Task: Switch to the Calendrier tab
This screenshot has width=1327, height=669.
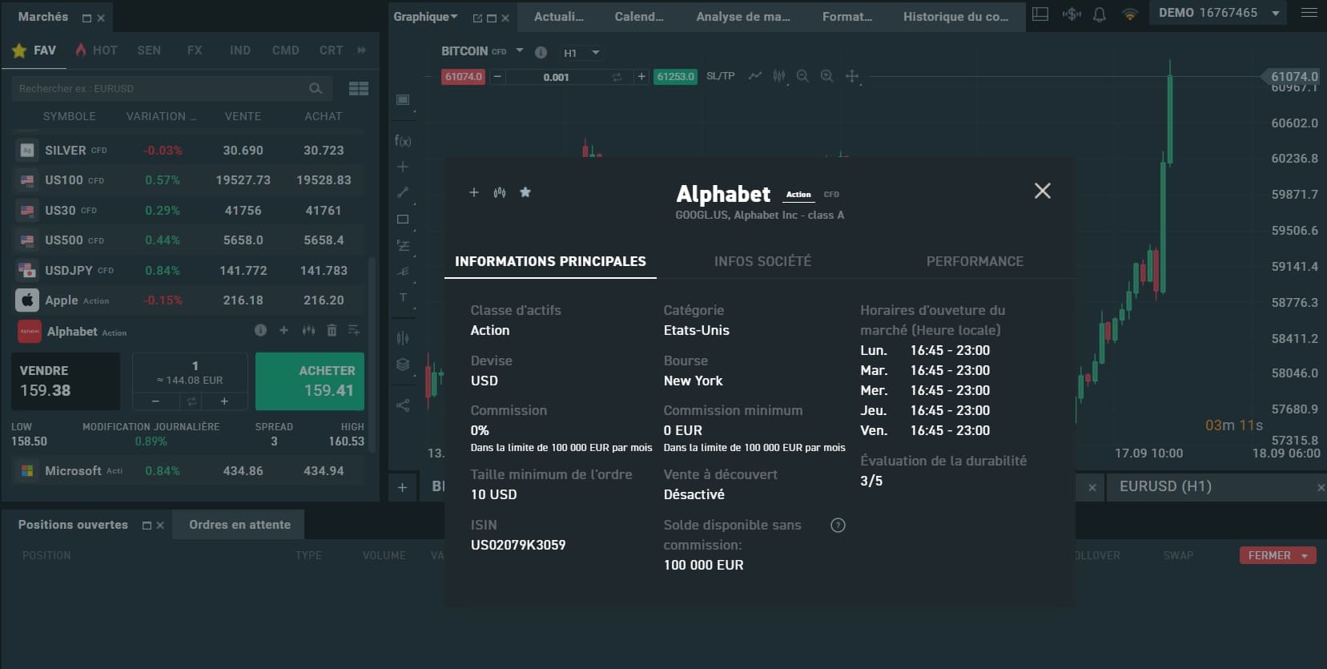Action: pyautogui.click(x=639, y=16)
